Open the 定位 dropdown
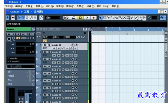 coord(48,37)
